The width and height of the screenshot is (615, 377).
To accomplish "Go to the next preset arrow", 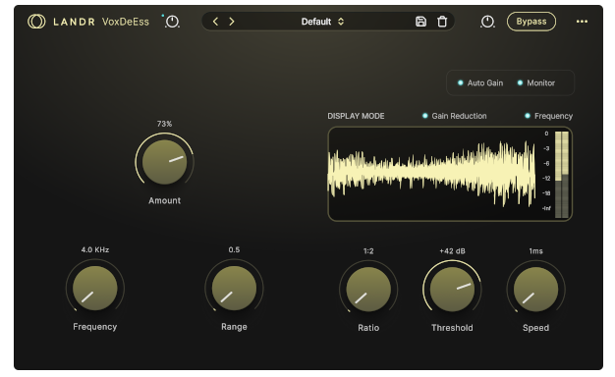I will pos(232,22).
